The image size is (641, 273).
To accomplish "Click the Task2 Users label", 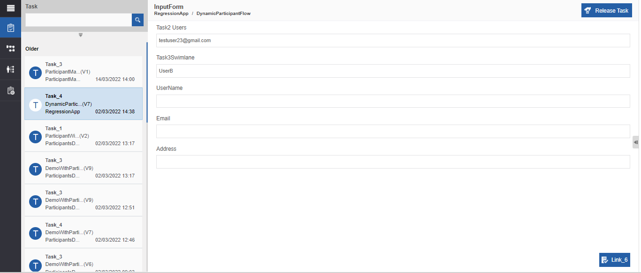I will (171, 28).
